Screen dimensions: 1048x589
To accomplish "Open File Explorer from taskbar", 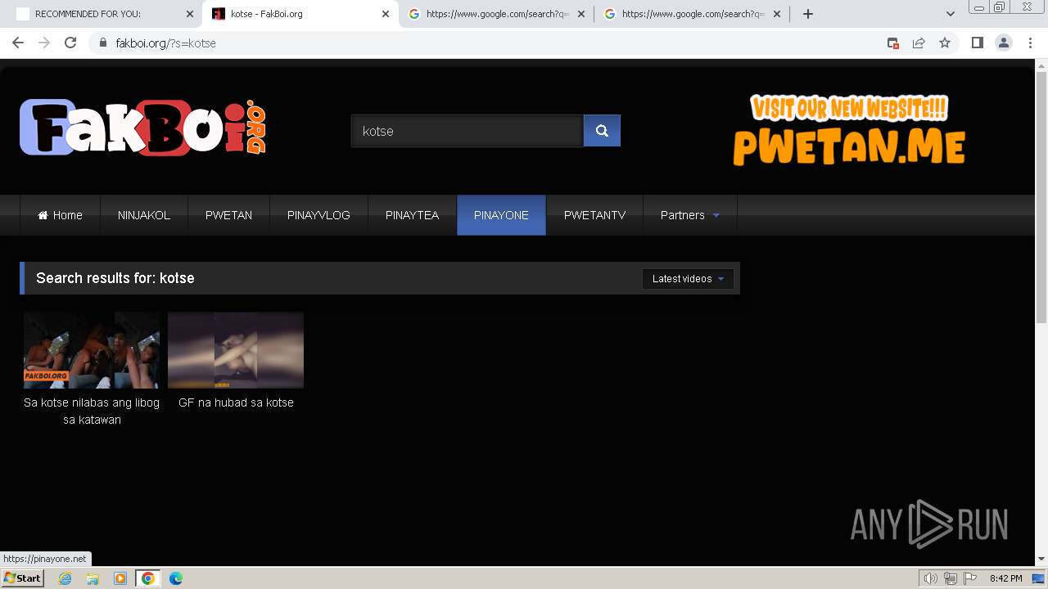I will [93, 578].
